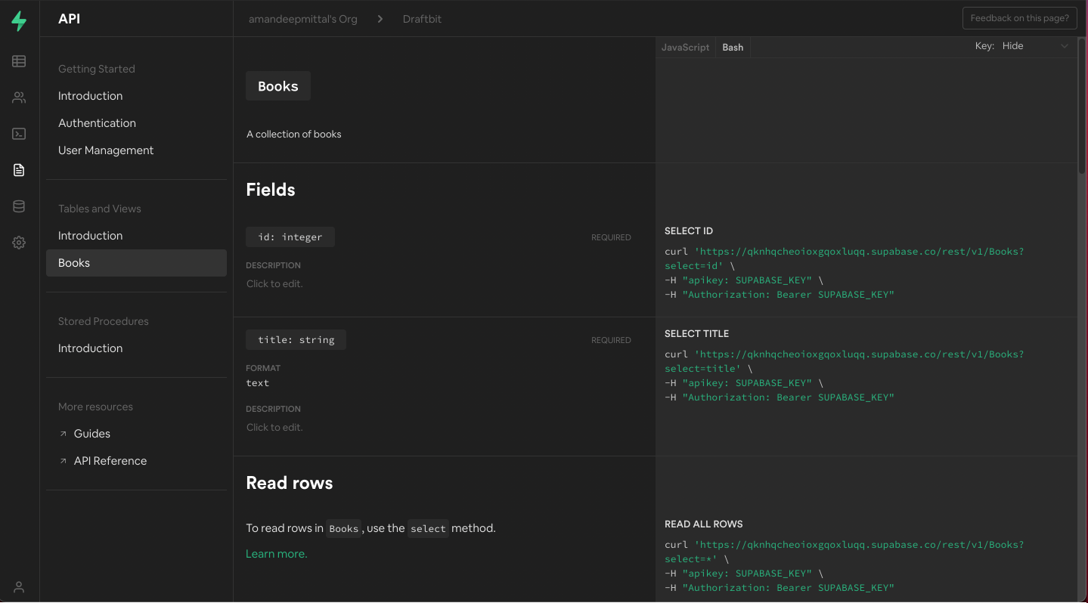1088x603 pixels.
Task: Click the 'Books' inline code in Read rows
Action: click(343, 529)
